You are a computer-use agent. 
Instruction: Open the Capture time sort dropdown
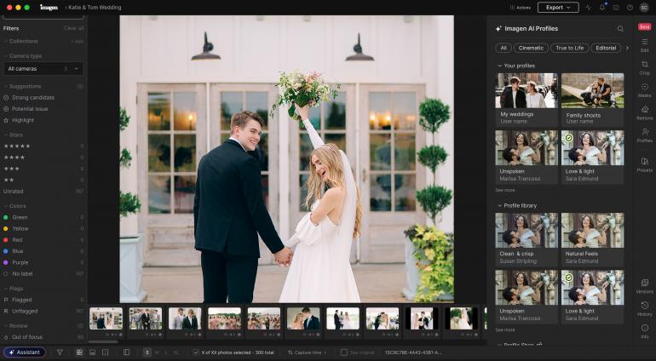[x=307, y=352]
